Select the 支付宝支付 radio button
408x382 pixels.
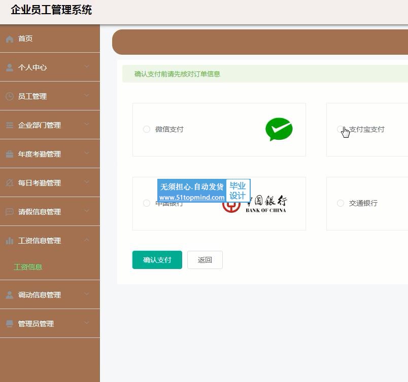coord(340,129)
